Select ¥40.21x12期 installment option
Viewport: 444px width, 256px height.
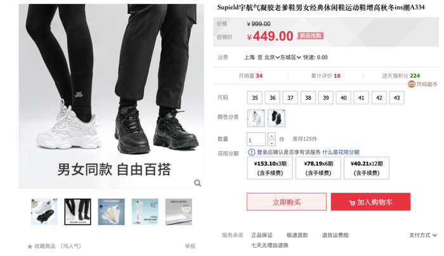tap(367, 168)
